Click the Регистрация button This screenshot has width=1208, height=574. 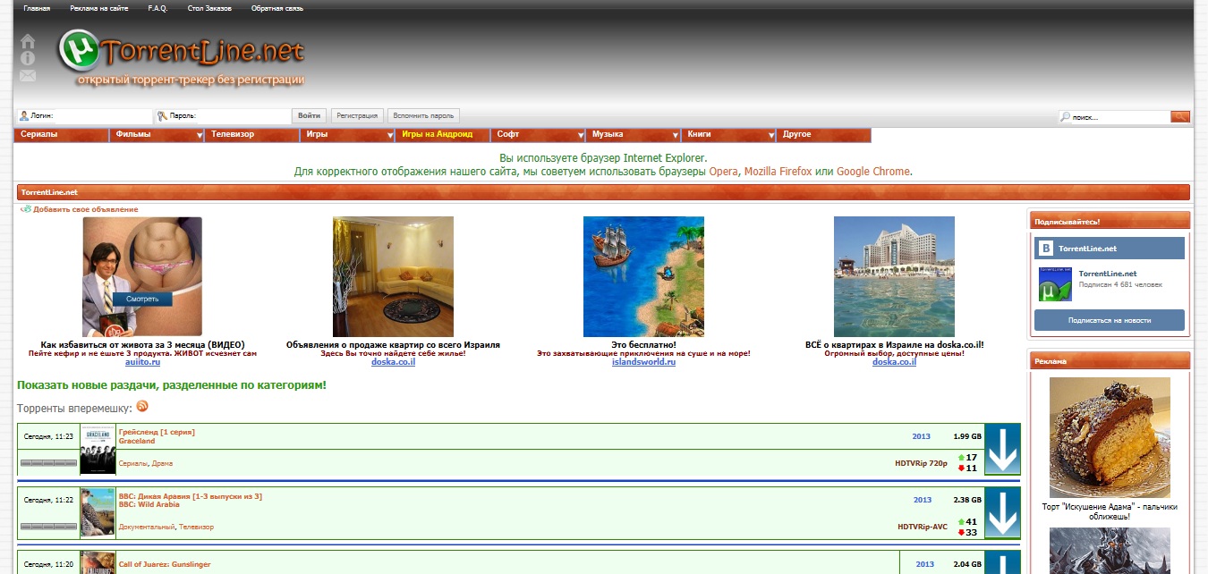click(x=358, y=115)
